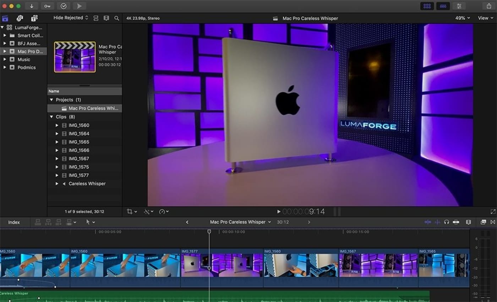
Task: Click Connect clip to primary storyline button
Action: [x=38, y=222]
